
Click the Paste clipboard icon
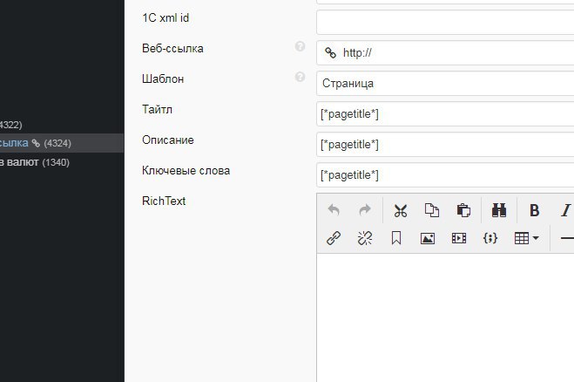click(463, 210)
